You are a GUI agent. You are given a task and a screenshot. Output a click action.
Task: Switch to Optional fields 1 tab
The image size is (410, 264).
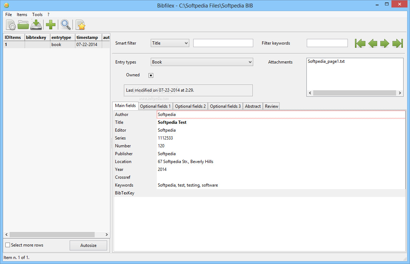coord(155,106)
